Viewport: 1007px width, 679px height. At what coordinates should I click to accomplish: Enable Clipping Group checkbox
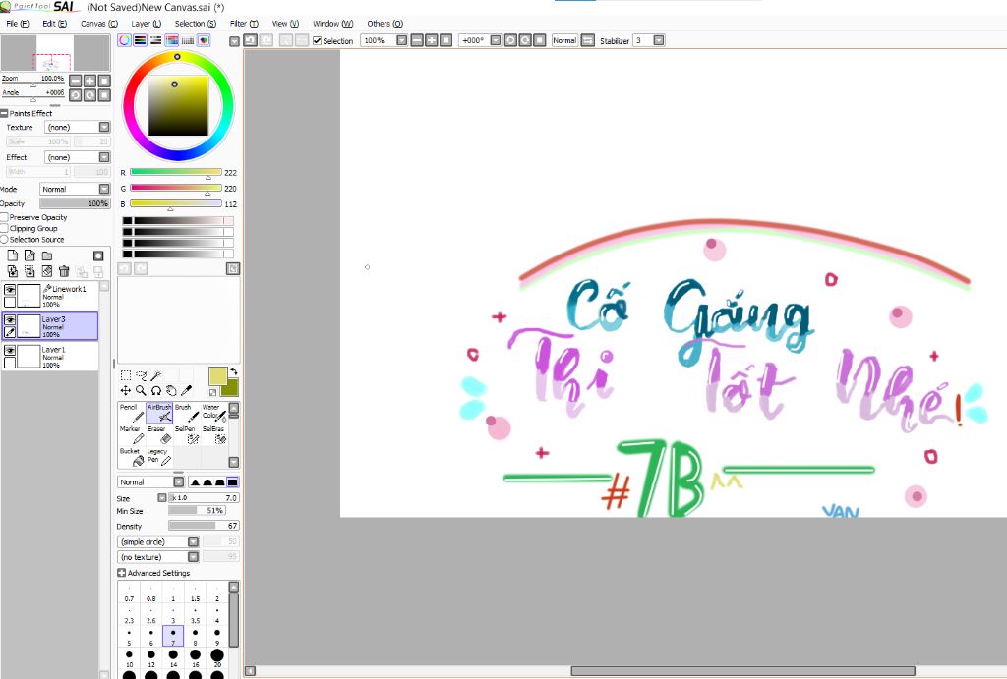tap(4, 229)
